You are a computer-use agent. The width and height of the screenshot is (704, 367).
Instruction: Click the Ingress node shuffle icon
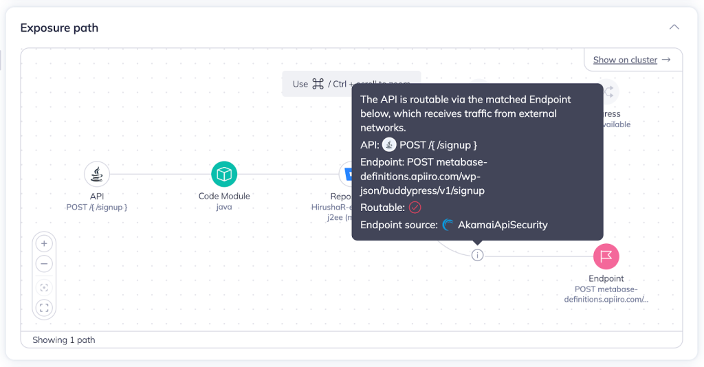(x=608, y=91)
